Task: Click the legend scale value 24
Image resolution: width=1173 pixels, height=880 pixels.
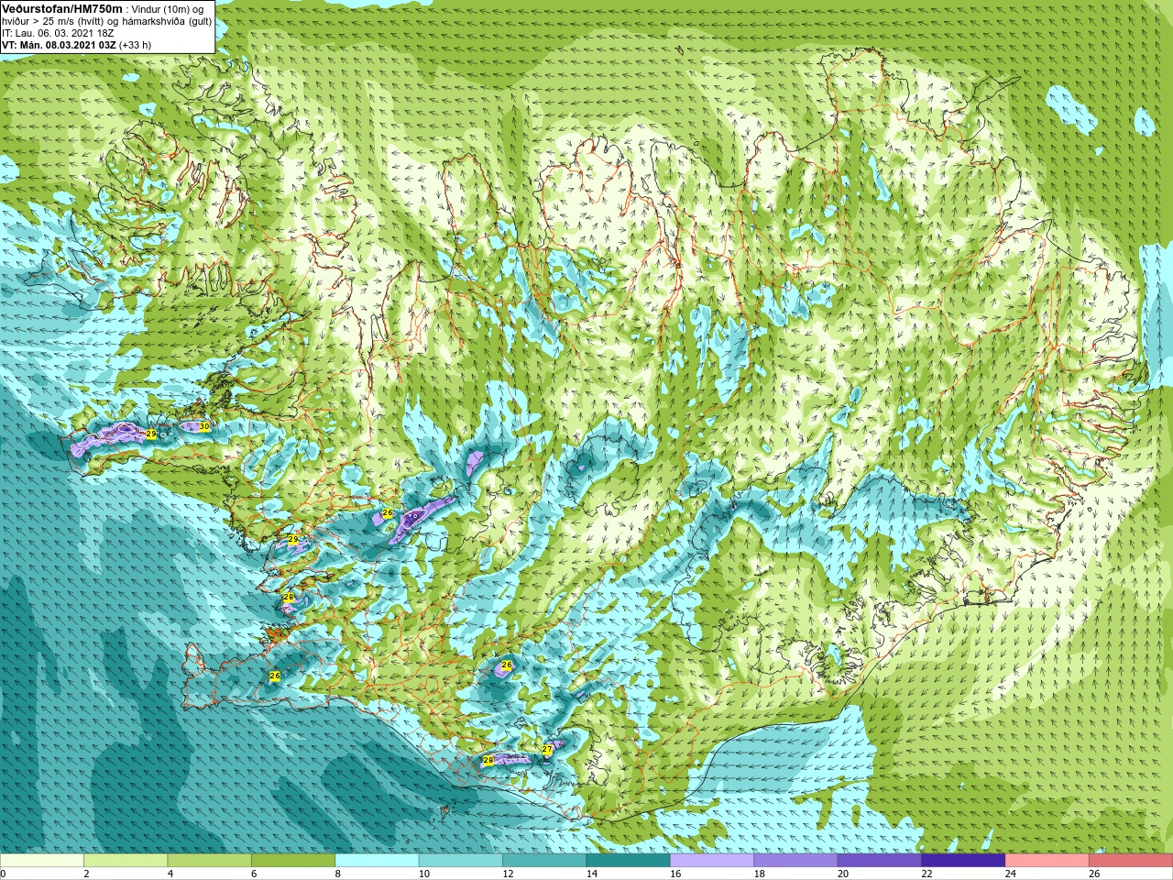Action: click(x=1011, y=874)
